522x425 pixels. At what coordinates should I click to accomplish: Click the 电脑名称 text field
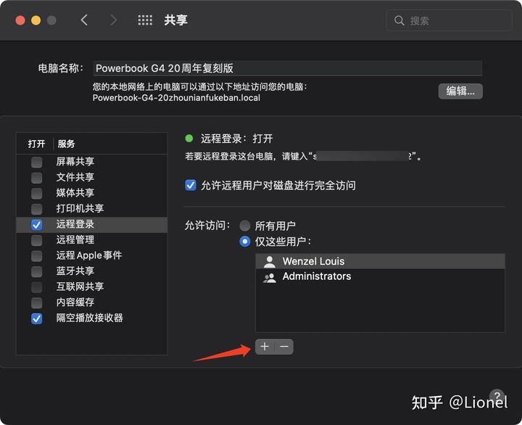pyautogui.click(x=287, y=68)
